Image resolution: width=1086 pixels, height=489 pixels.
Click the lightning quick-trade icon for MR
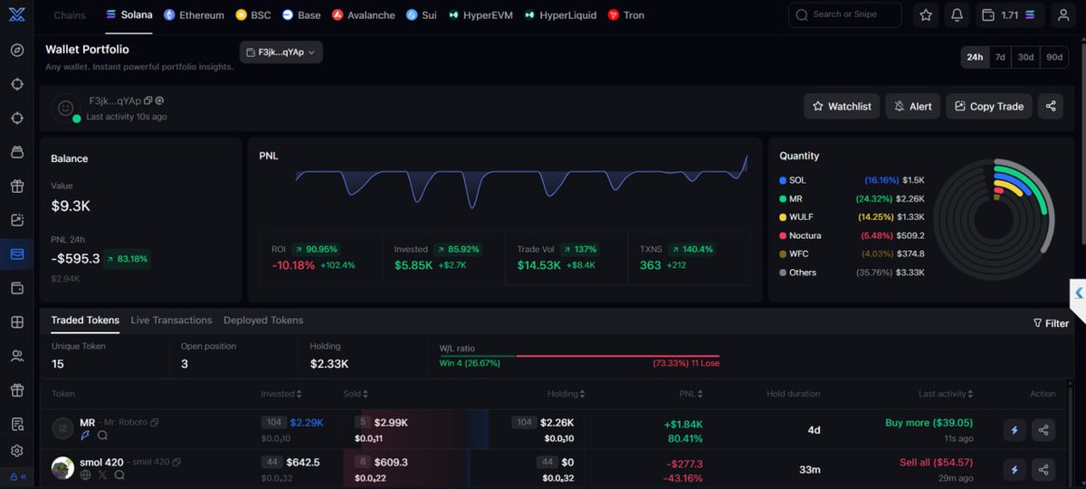pyautogui.click(x=1015, y=430)
